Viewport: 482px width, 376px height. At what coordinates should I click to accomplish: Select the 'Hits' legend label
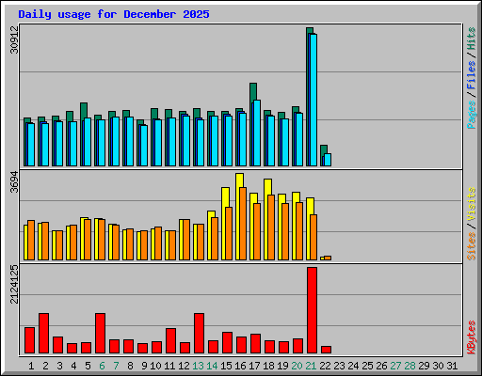point(472,39)
